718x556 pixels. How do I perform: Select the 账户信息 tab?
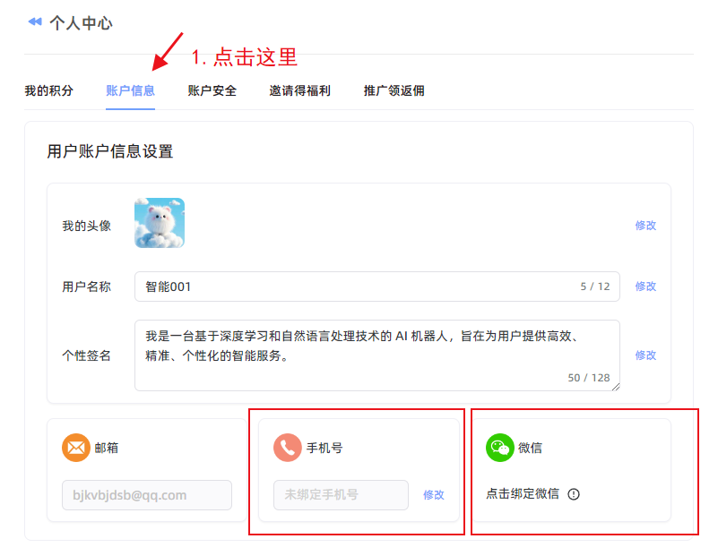(x=130, y=90)
